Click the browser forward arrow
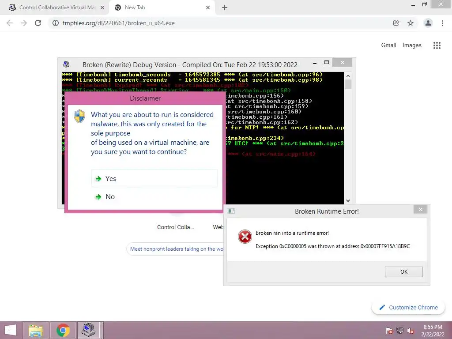 pyautogui.click(x=24, y=23)
